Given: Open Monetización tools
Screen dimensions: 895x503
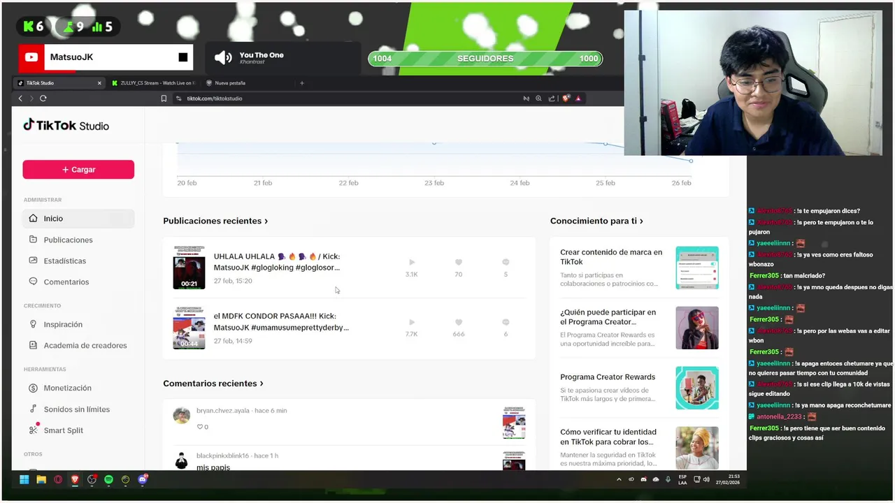Looking at the screenshot, I should 78,388.
